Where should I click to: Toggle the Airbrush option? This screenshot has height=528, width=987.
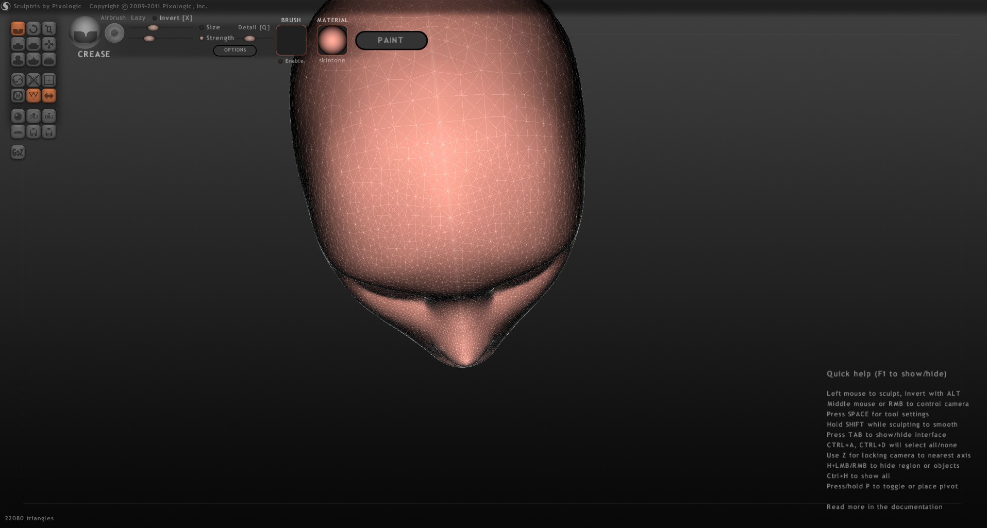coord(113,18)
